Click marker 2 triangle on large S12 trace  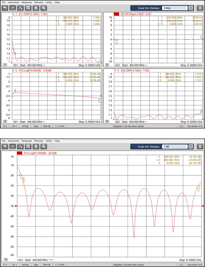pos(24,181)
